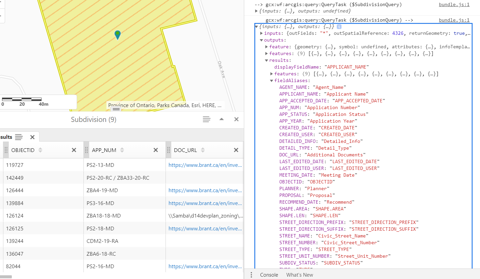Screen dimensions: 480x279
Task: Click the STREET_NAME alias Civic_Street_Name
Action: (x=343, y=236)
